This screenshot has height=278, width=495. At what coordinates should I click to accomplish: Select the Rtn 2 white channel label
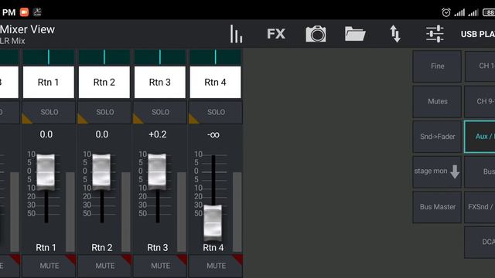[104, 83]
